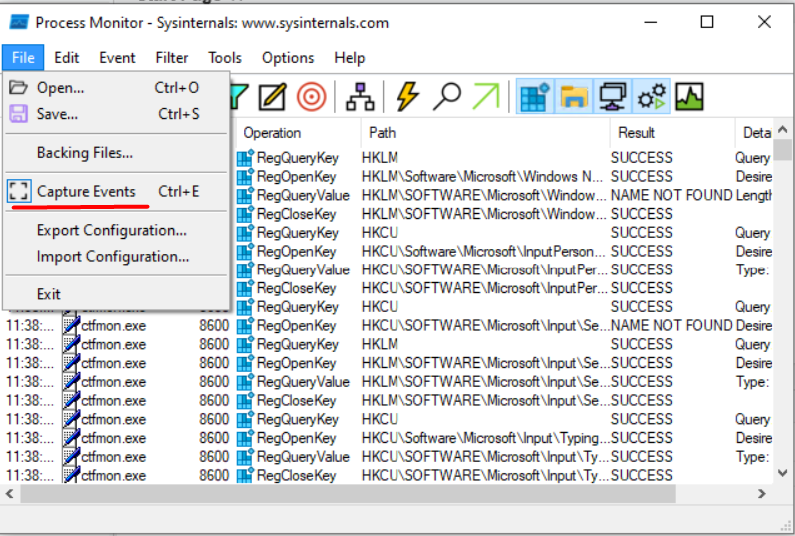Click the purple Save disk icon

pyautogui.click(x=18, y=114)
